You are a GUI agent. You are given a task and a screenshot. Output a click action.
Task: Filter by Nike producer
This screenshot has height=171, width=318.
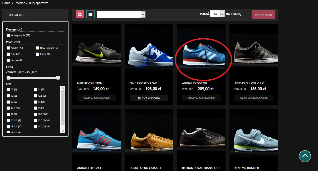point(8,54)
